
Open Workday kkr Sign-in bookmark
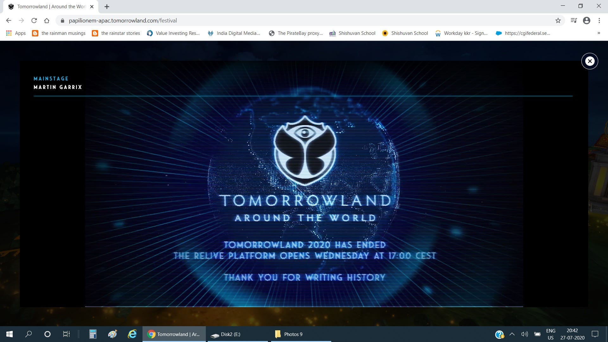coord(461,33)
